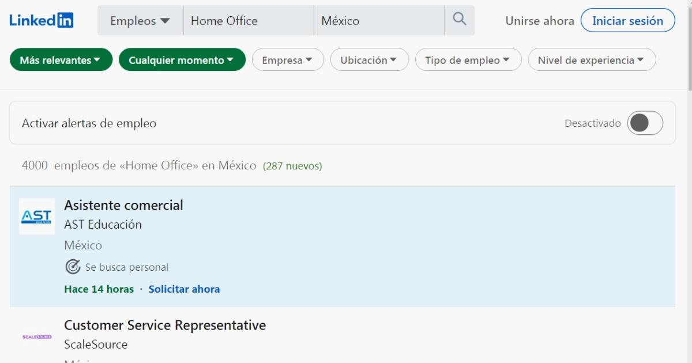Select the Hace 14 horas posting time
Viewport: 692px width, 363px height.
(x=99, y=289)
